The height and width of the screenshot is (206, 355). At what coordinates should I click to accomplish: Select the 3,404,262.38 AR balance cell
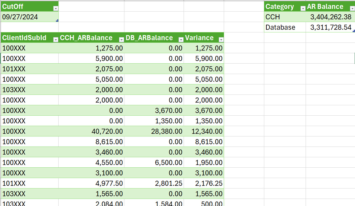pos(330,17)
